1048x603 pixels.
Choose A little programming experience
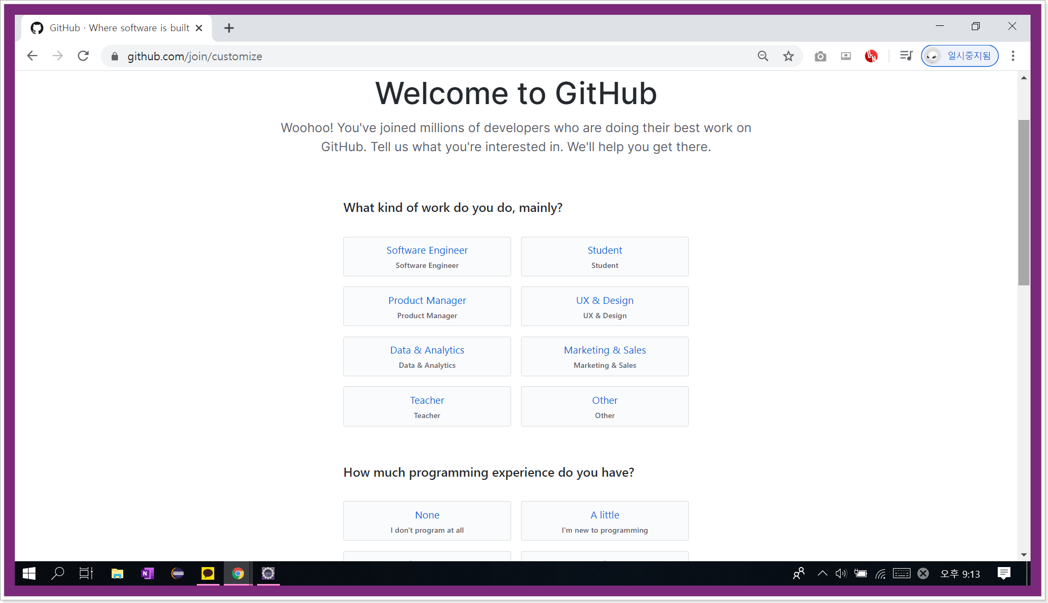pyautogui.click(x=605, y=521)
